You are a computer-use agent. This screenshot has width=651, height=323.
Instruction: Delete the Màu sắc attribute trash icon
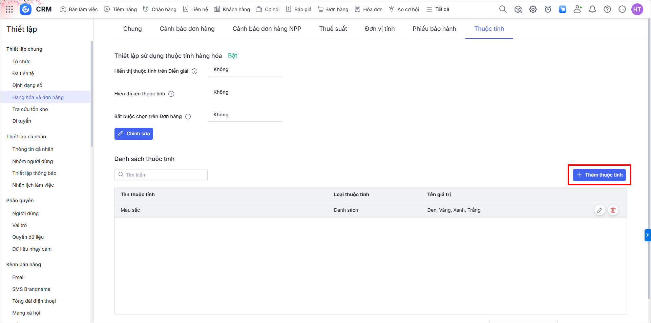coord(613,210)
